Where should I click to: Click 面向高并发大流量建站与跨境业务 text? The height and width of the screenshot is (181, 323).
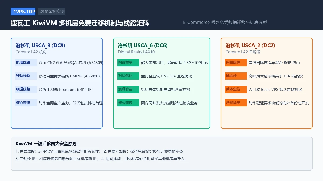point(169,103)
